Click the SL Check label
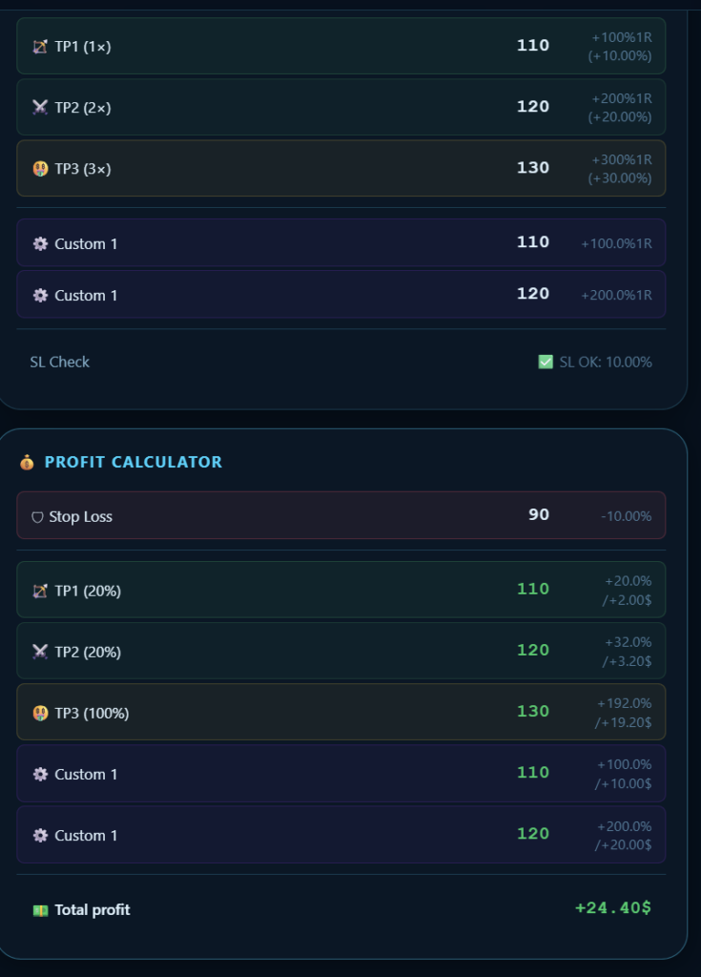This screenshot has height=977, width=701. [x=60, y=362]
